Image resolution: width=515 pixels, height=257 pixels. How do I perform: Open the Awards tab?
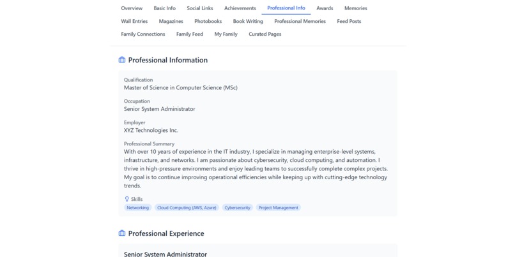click(x=325, y=8)
